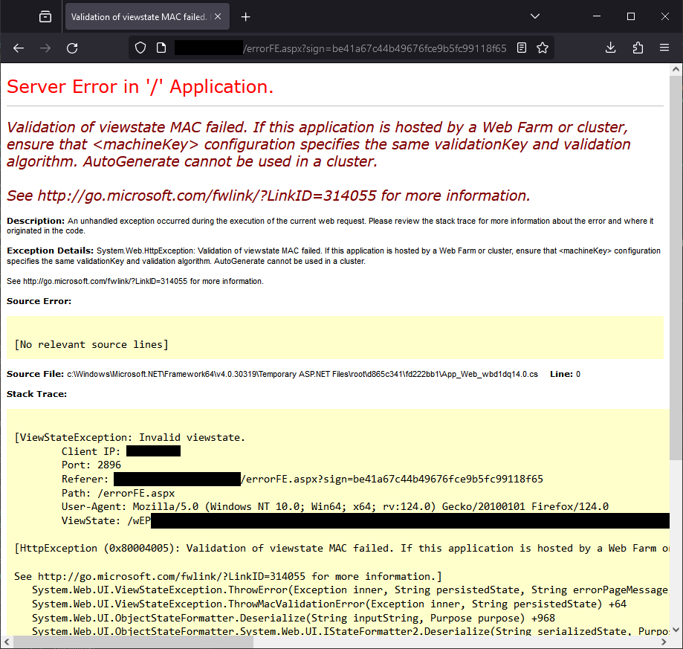
Task: Click the scroll down arrow
Action: pyautogui.click(x=676, y=630)
